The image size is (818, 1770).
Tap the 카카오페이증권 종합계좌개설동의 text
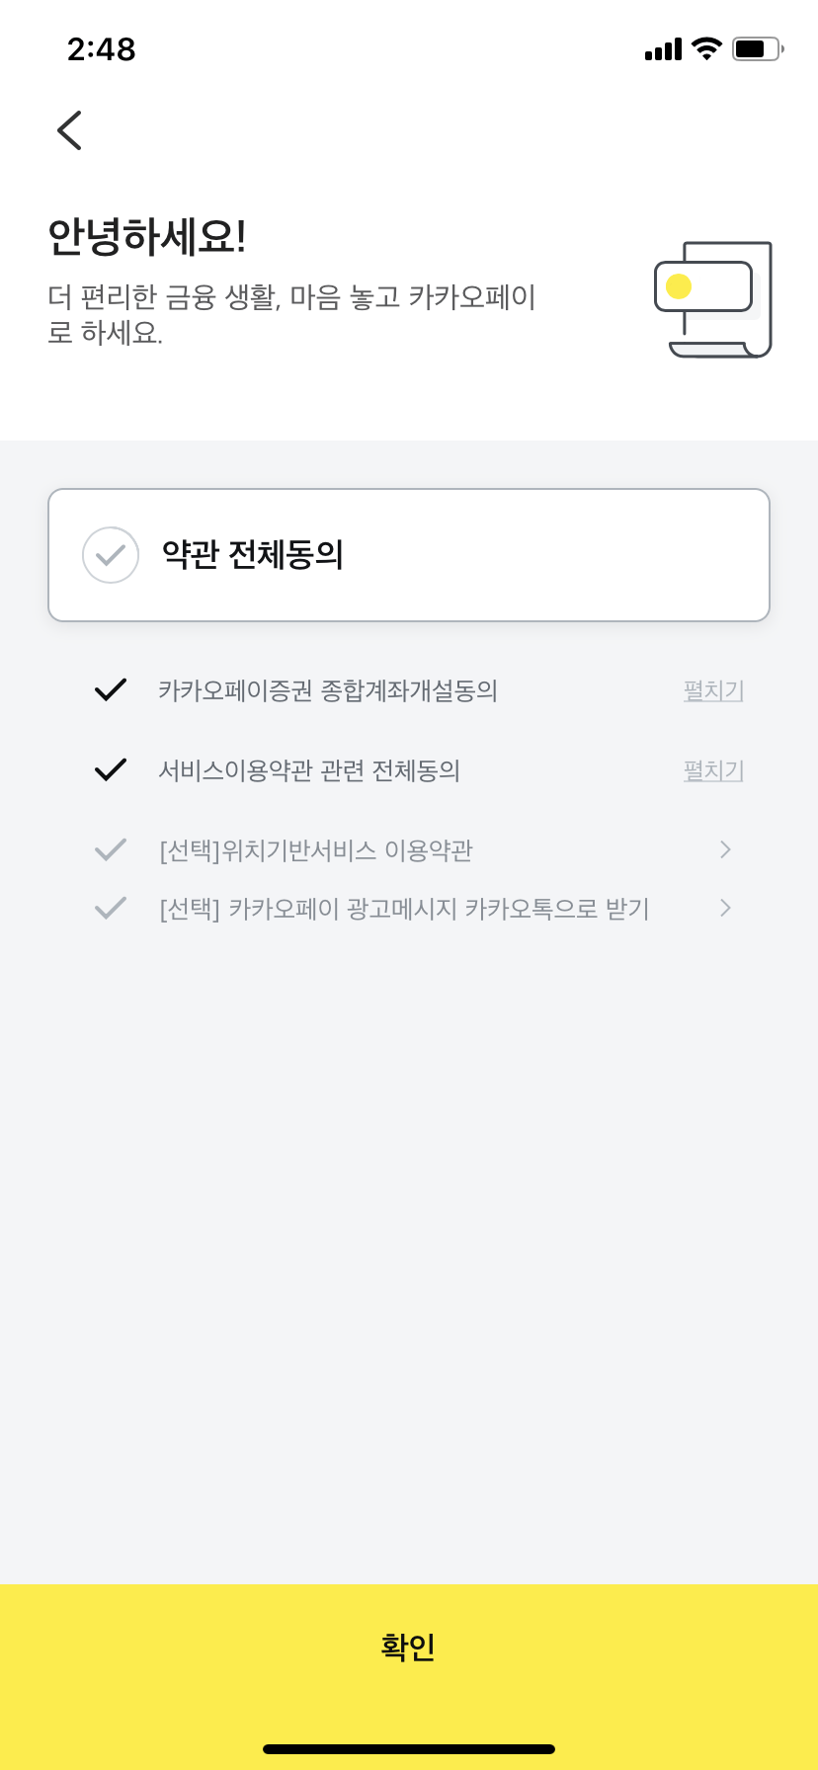(x=328, y=690)
